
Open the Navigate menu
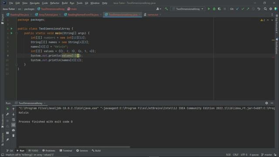pyautogui.click(x=35, y=3)
